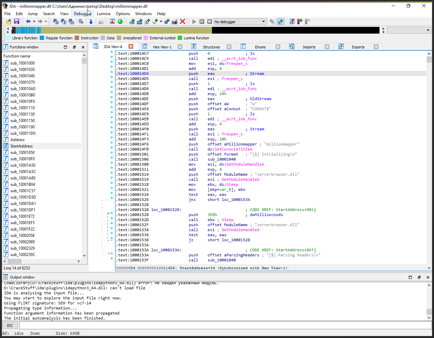Click the green circle toolbar icon
Image resolution: width=434 pixels, height=338 pixels.
click(x=120, y=22)
